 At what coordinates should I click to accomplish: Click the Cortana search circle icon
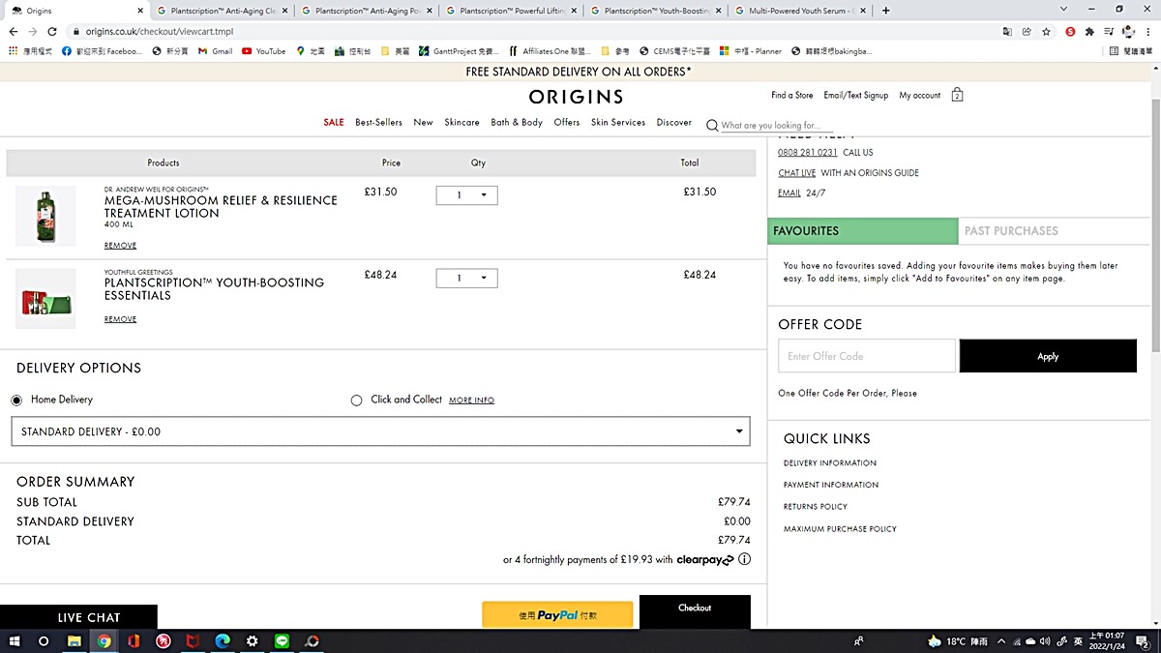(x=44, y=640)
